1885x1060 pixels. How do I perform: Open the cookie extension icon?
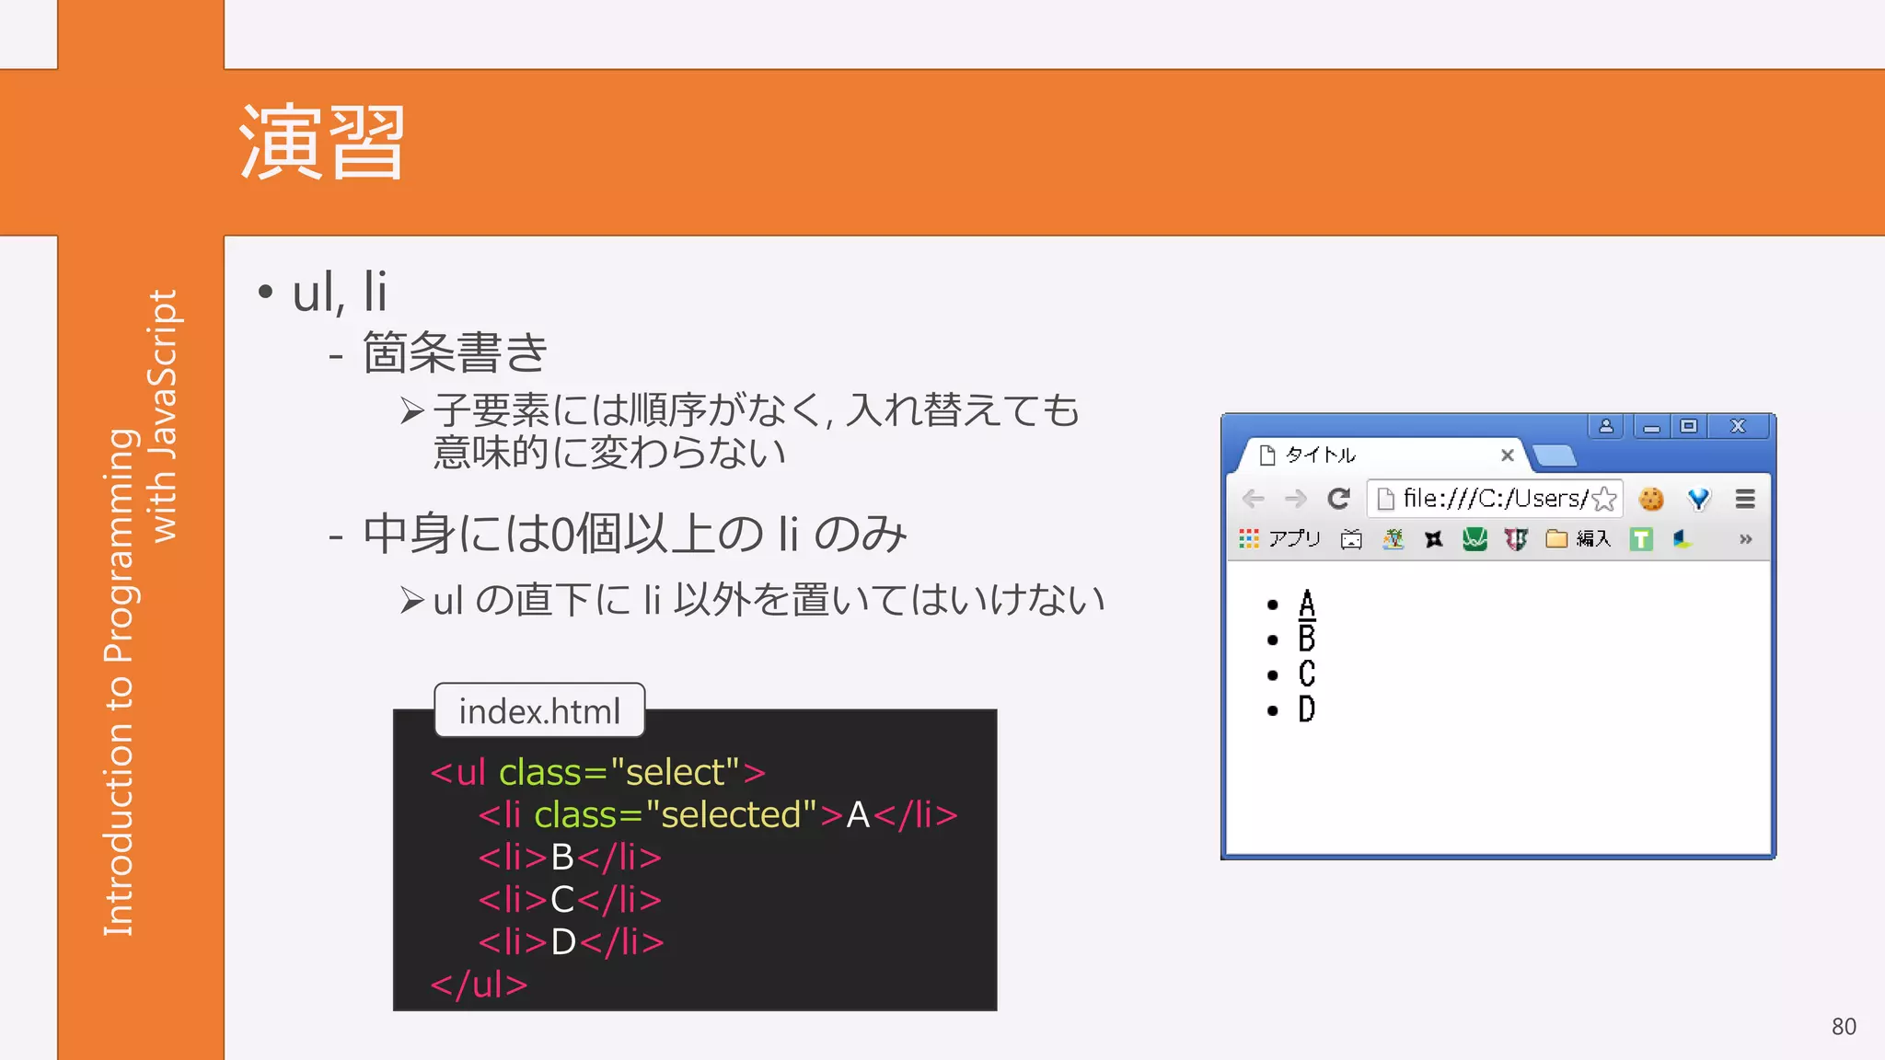[x=1651, y=499]
